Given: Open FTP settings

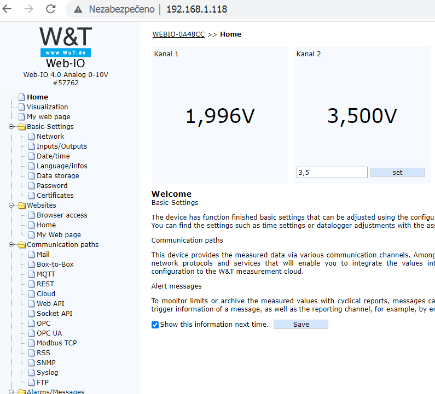Looking at the screenshot, I should (x=43, y=383).
